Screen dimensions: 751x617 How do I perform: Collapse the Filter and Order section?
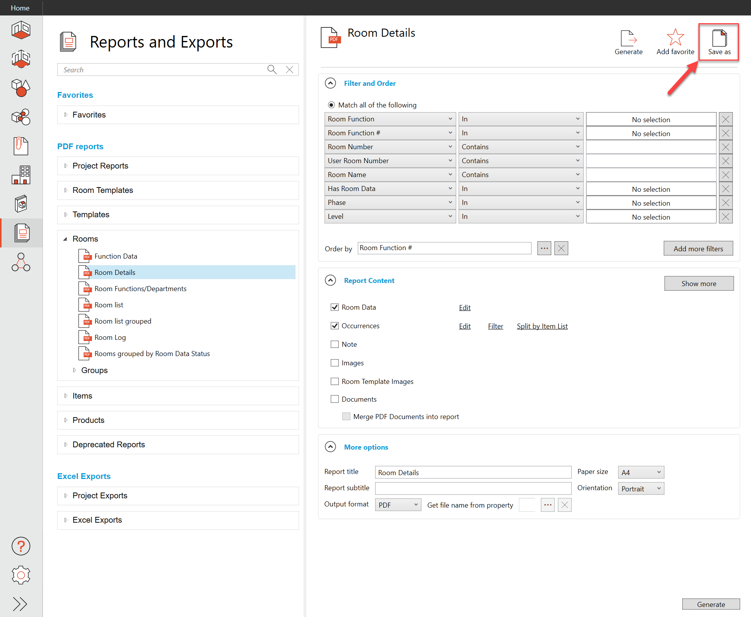pos(330,83)
